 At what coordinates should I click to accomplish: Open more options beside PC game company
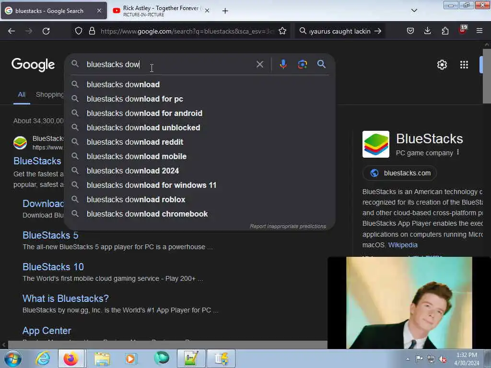458,152
